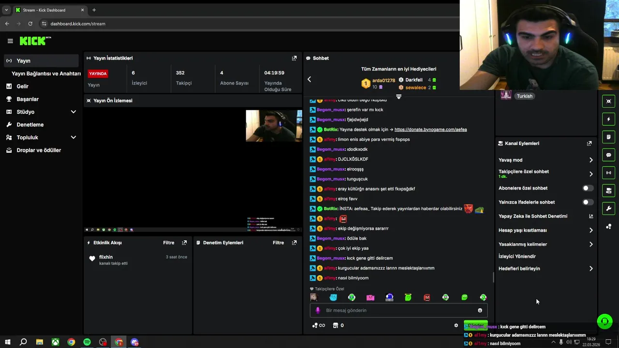
Task: Open Takipçilere özel sohbet options
Action: pos(545,174)
